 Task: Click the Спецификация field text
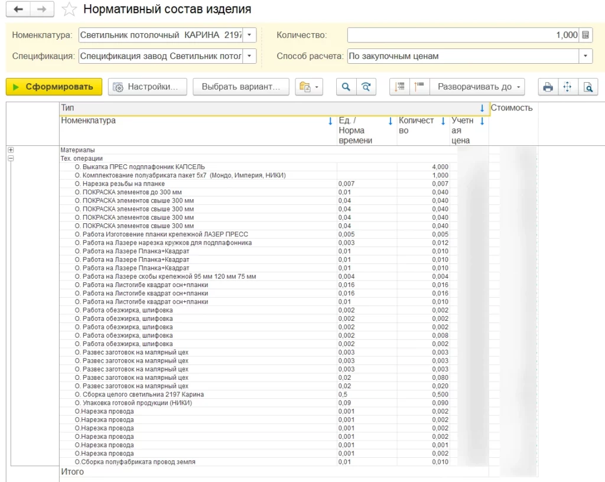click(x=161, y=56)
